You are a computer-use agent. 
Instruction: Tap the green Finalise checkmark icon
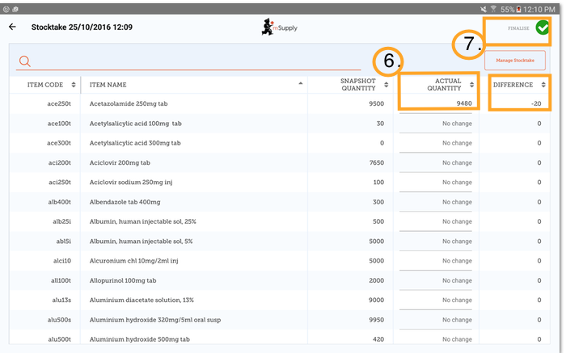coord(542,27)
